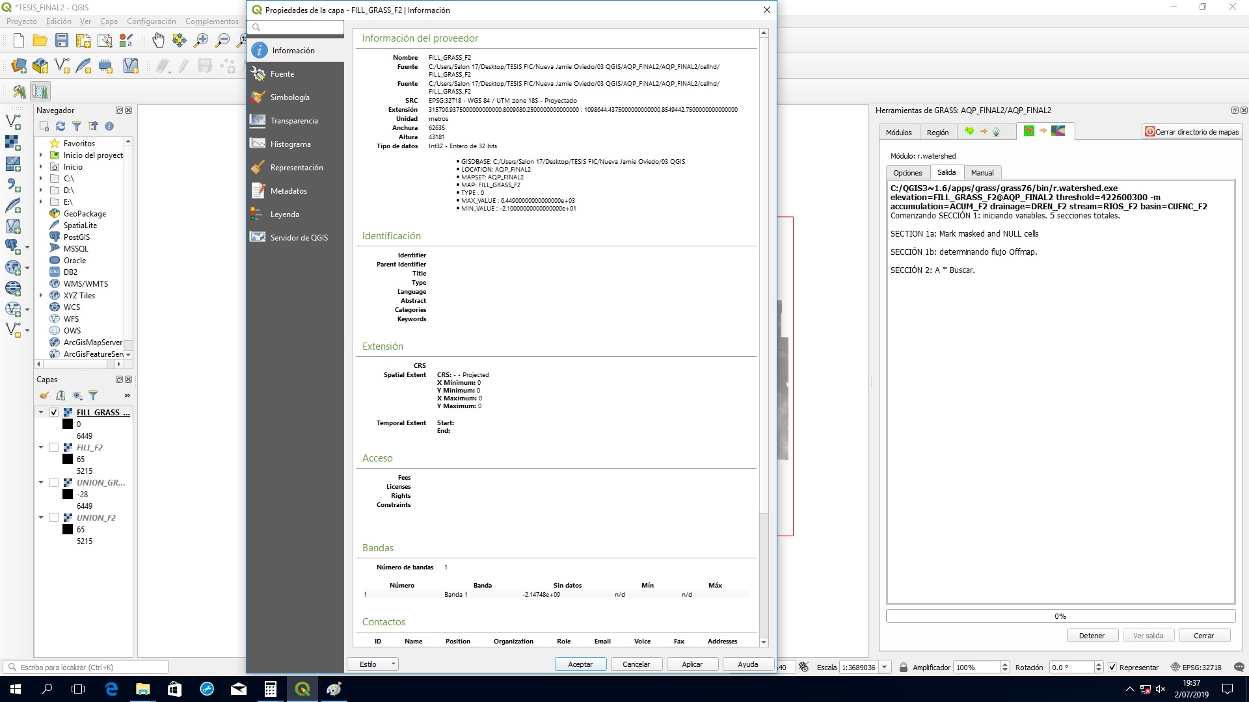The width and height of the screenshot is (1249, 702).
Task: Open the Style Manager
Action: [x=125, y=40]
